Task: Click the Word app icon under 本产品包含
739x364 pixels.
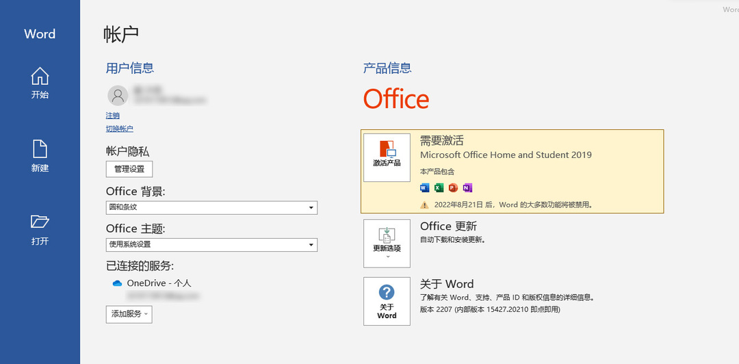Action: (425, 187)
